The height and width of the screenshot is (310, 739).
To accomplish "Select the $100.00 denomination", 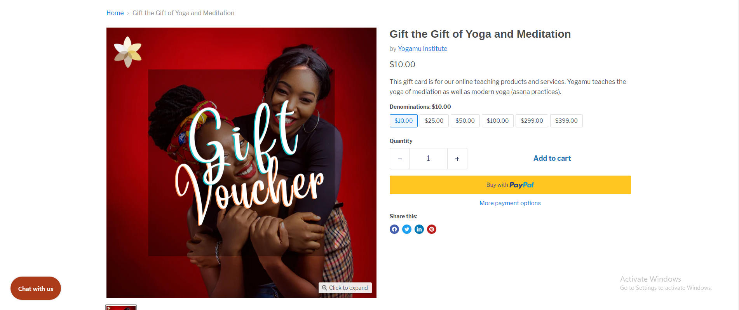I will 497,121.
